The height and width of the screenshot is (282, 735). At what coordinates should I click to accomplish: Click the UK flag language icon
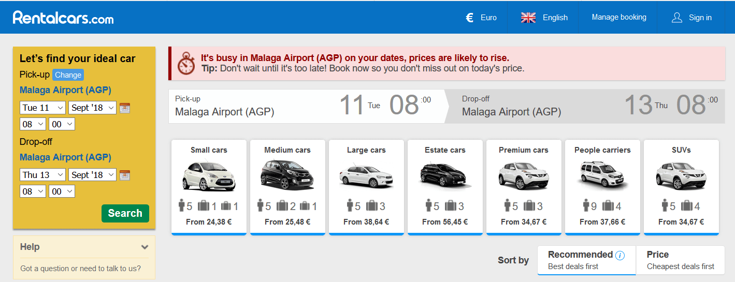point(528,18)
